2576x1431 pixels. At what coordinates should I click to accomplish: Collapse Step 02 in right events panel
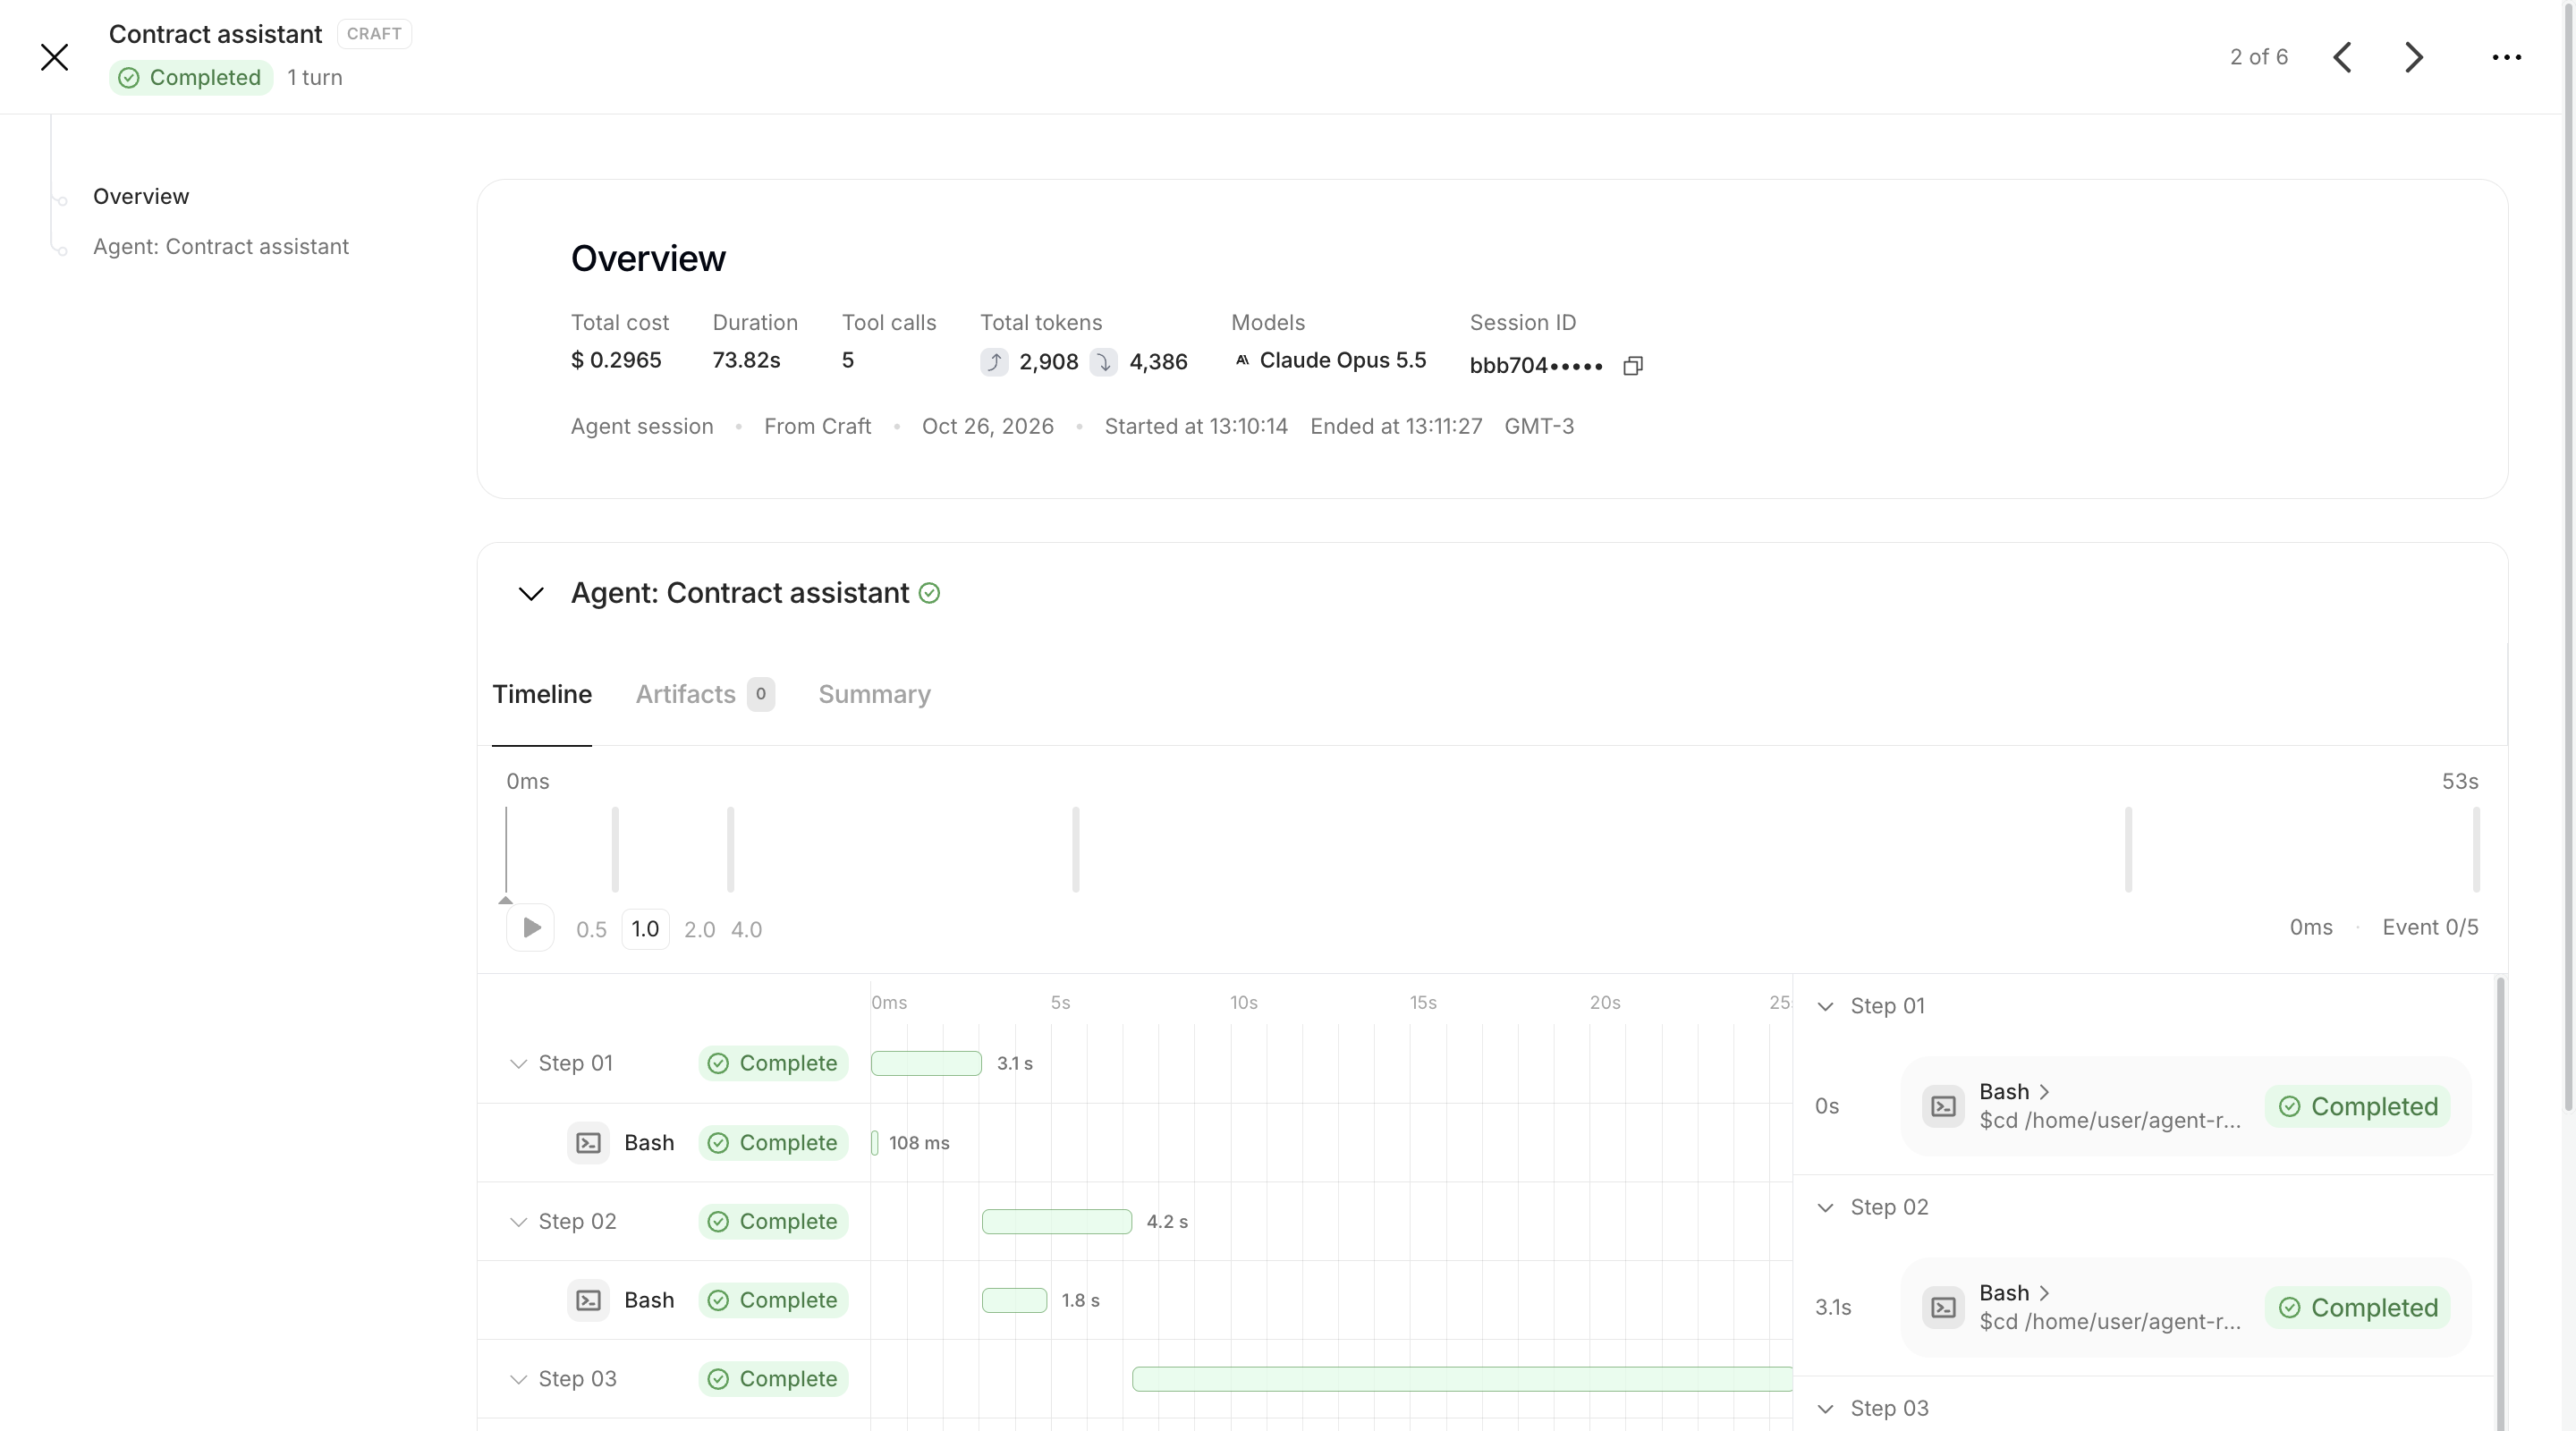coord(1825,1207)
